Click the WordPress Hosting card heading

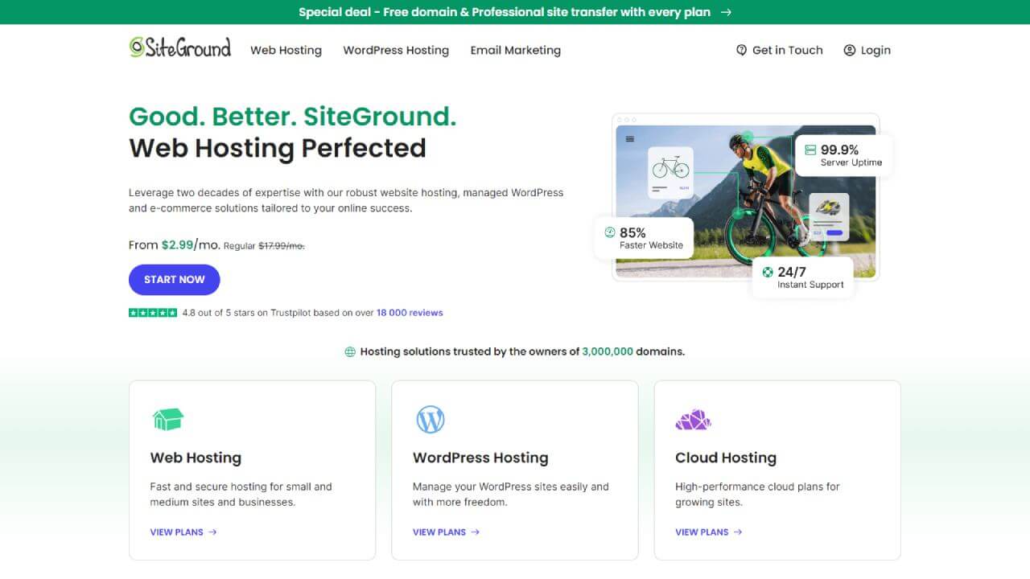point(480,458)
